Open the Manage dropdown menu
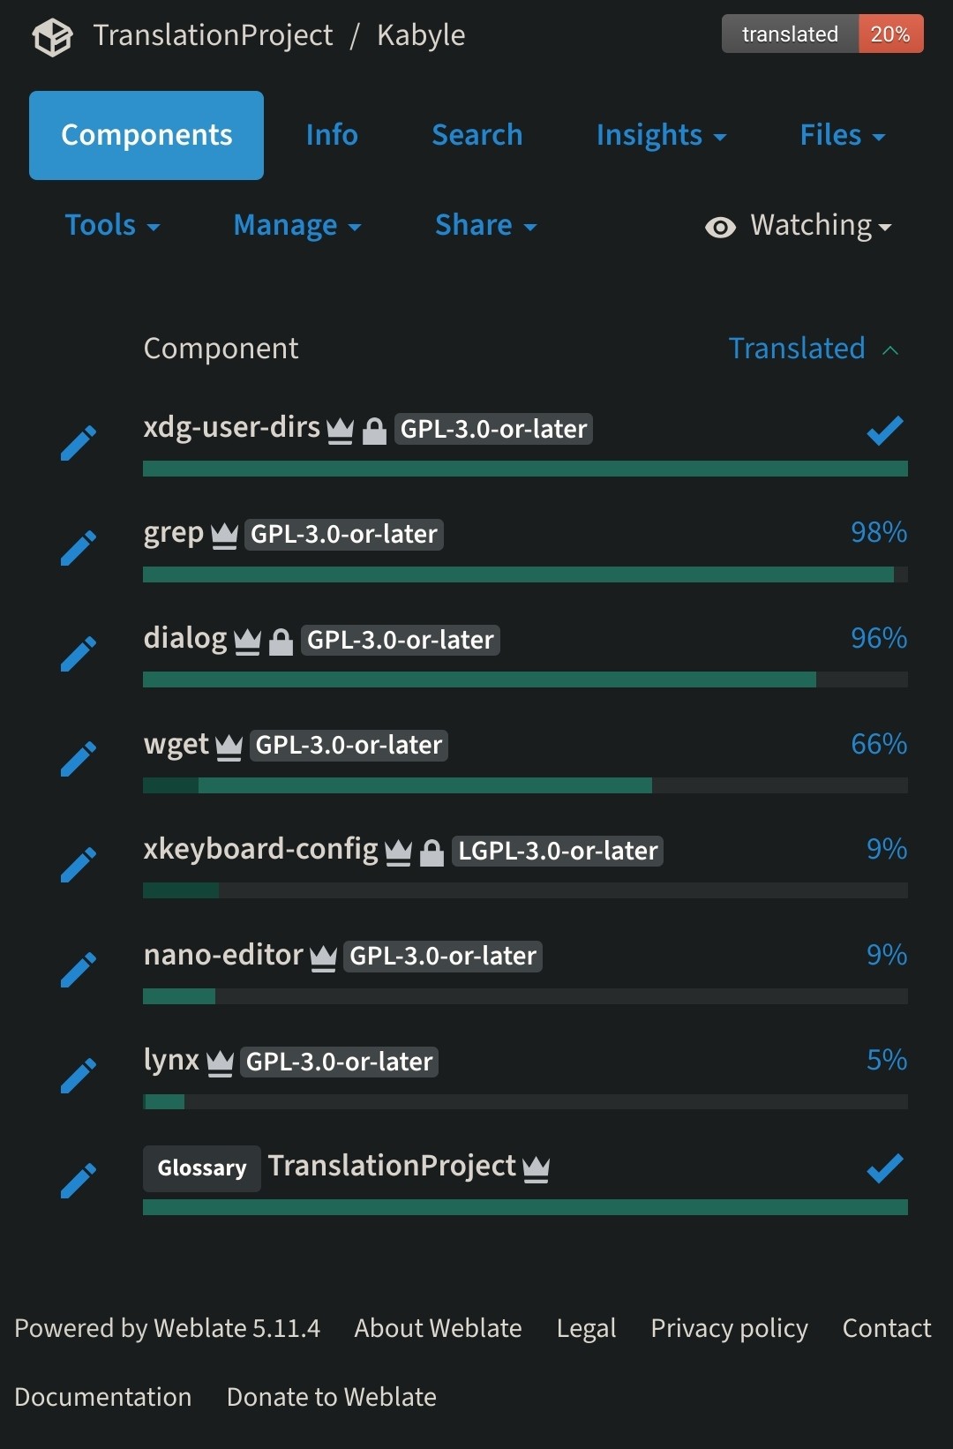This screenshot has width=953, height=1449. [x=297, y=226]
